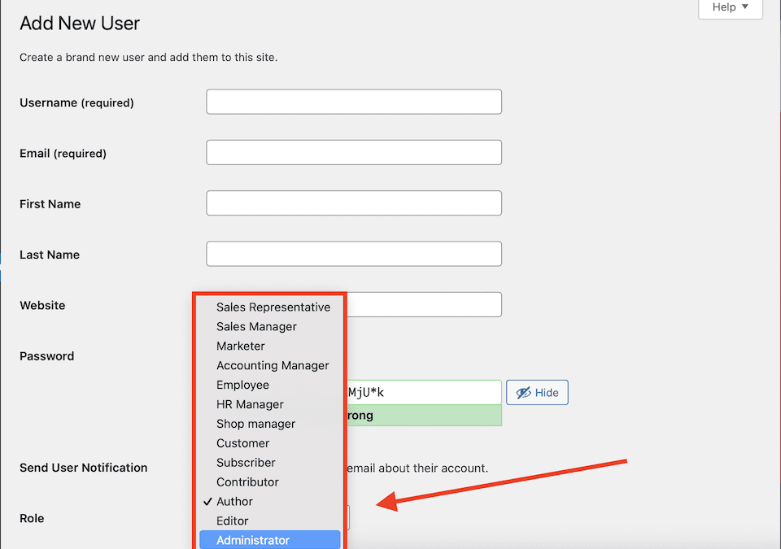Click the password strength indicator bar
This screenshot has height=549, width=781.
[x=424, y=416]
